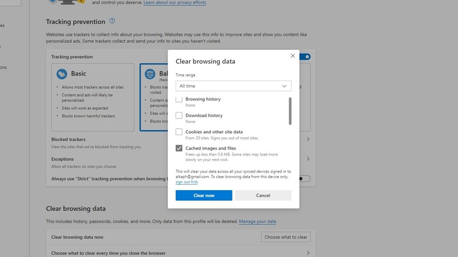Screen dimensions: 458x257
Task: Expand the Blocked trackers row arrow
Action: pos(308,139)
